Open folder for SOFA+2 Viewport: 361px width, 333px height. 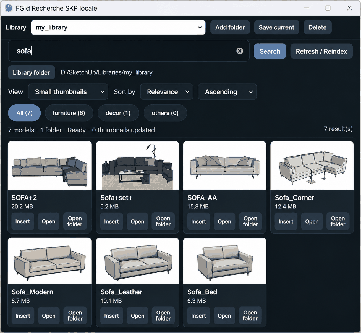(x=75, y=221)
